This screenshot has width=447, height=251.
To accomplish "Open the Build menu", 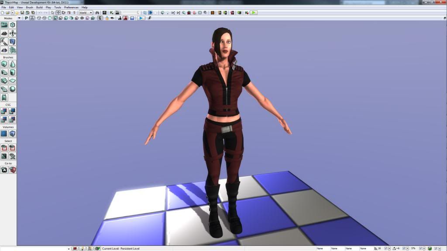I will click(x=39, y=7).
